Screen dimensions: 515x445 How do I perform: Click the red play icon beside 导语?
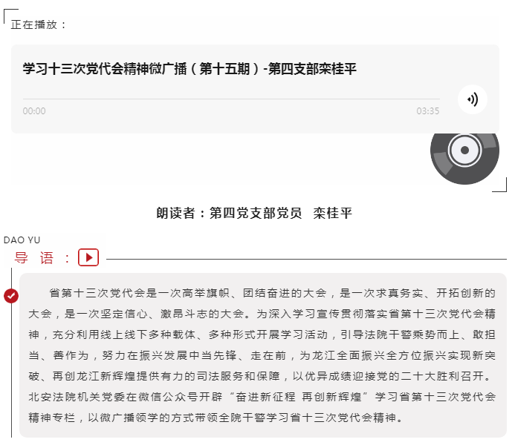(x=88, y=257)
